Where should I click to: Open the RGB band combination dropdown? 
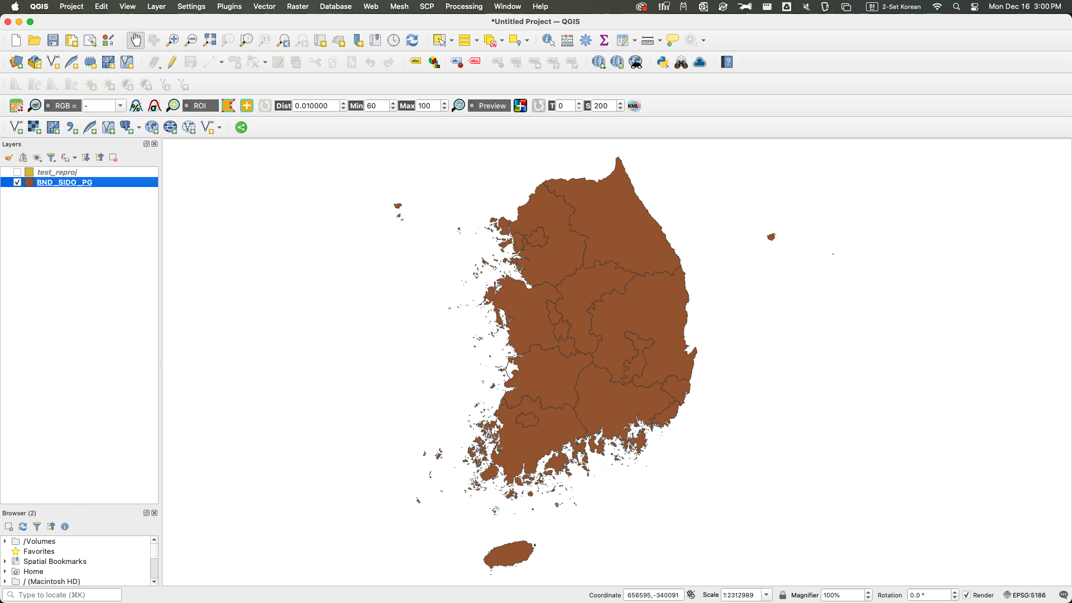click(120, 106)
